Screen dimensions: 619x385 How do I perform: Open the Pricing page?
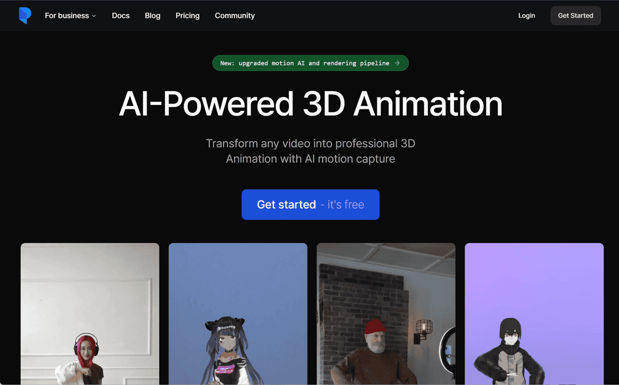[187, 16]
